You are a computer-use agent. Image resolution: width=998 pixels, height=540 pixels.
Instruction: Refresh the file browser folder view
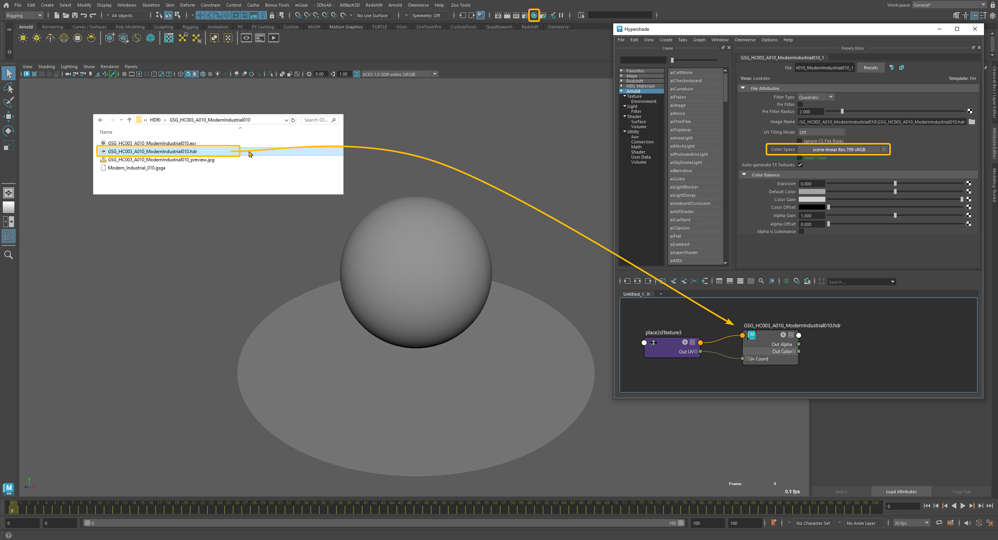click(x=293, y=120)
